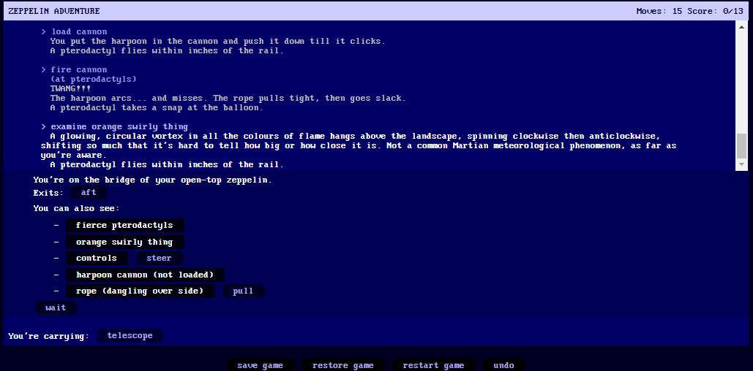This screenshot has height=371, width=753.
Task: Click restart game
Action: point(434,365)
